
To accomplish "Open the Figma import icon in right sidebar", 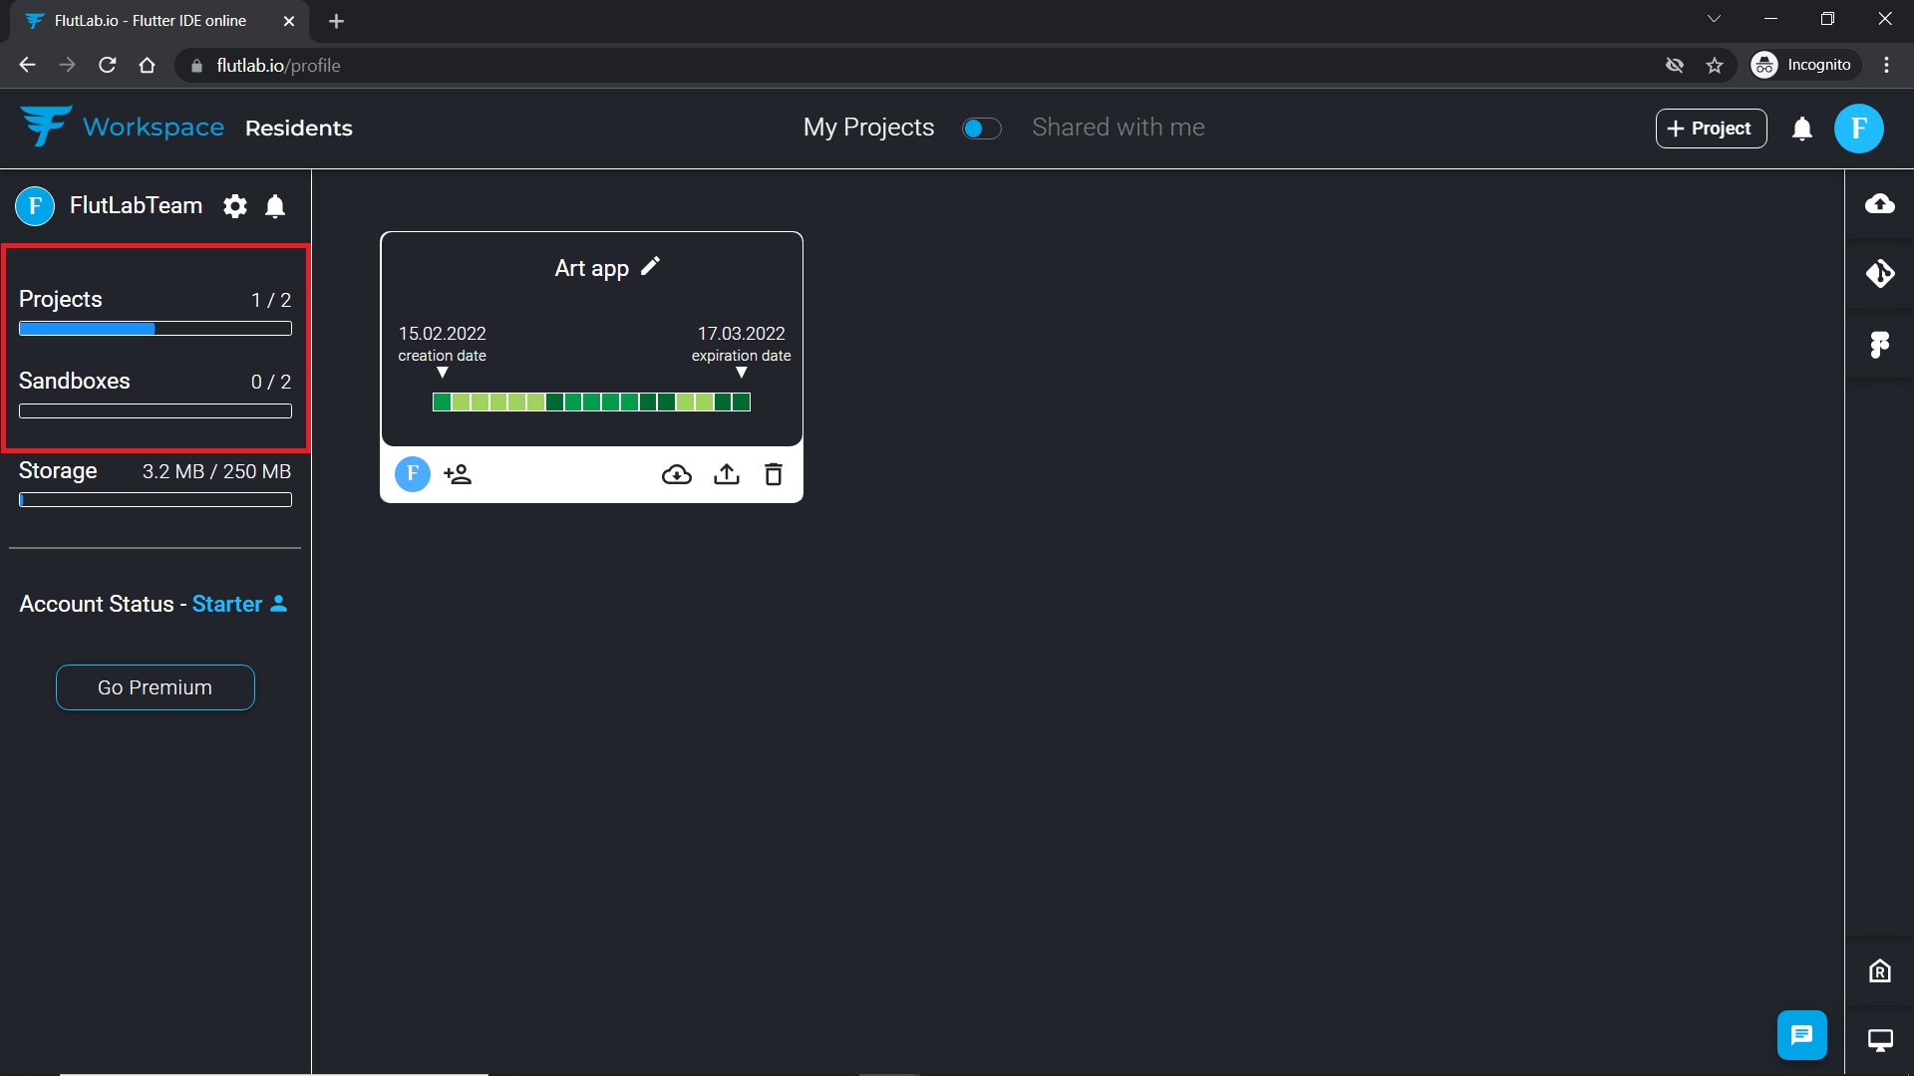I will tap(1880, 345).
